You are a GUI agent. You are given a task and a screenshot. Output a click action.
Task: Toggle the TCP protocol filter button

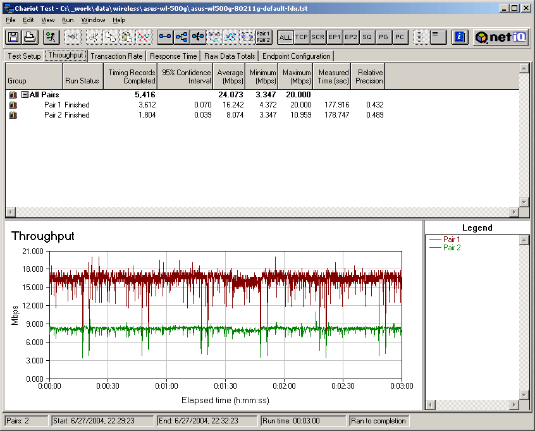click(302, 37)
